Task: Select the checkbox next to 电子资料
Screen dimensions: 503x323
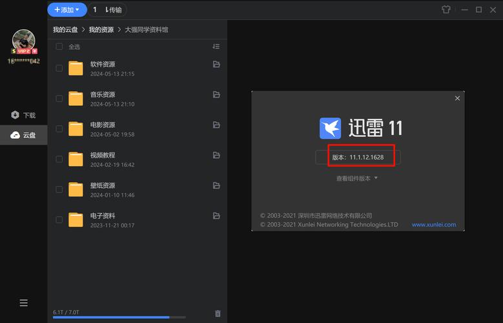Action: (59, 220)
